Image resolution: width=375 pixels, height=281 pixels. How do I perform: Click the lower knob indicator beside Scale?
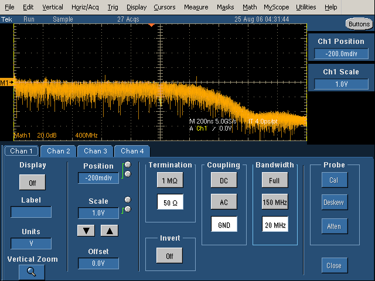pyautogui.click(x=127, y=209)
